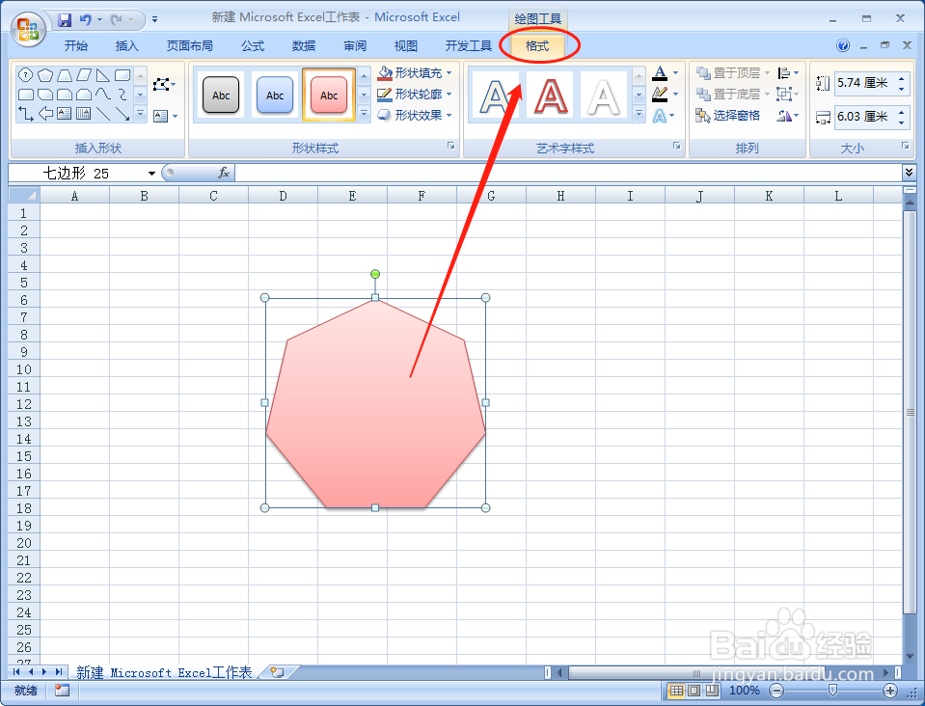The image size is (925, 706).
Task: Switch to the 插入 tab
Action: click(x=126, y=46)
